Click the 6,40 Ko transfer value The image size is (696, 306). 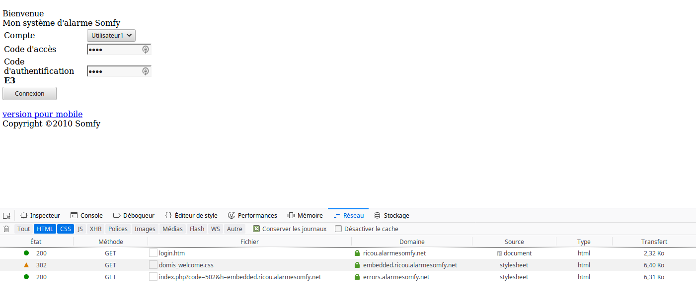654,265
